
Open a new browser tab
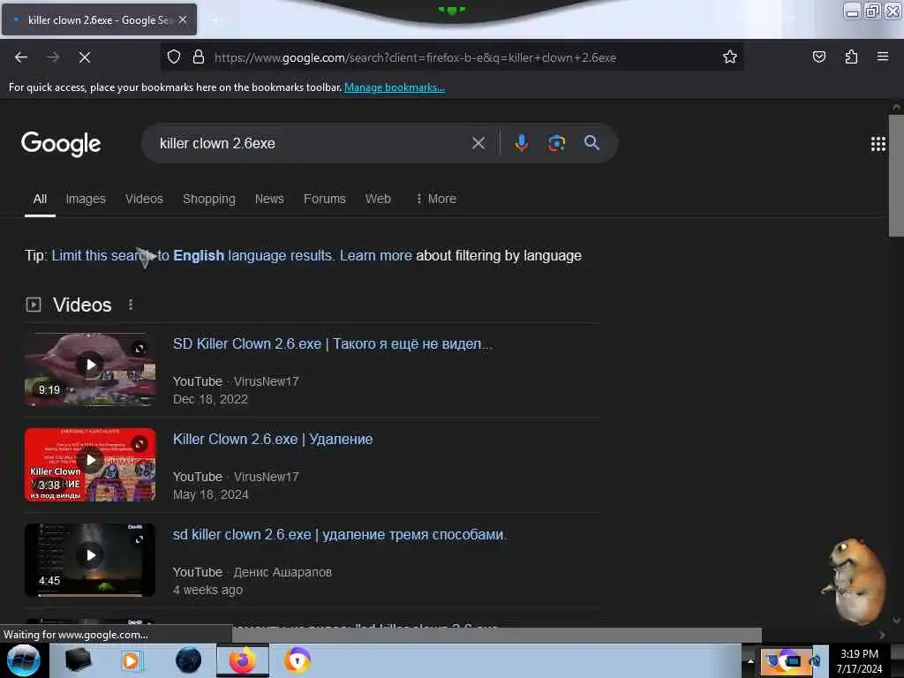click(215, 20)
